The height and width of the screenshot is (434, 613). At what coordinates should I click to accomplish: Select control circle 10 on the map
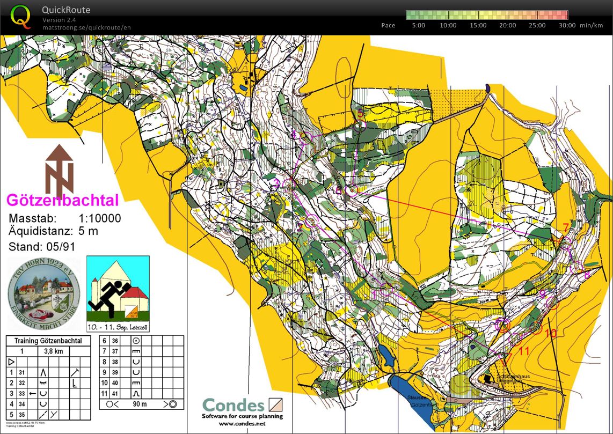(535, 327)
